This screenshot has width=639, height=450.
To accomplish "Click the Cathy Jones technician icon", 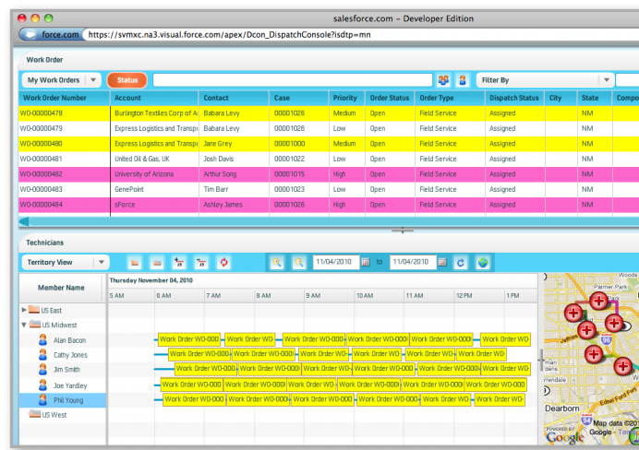I will pos(42,355).
